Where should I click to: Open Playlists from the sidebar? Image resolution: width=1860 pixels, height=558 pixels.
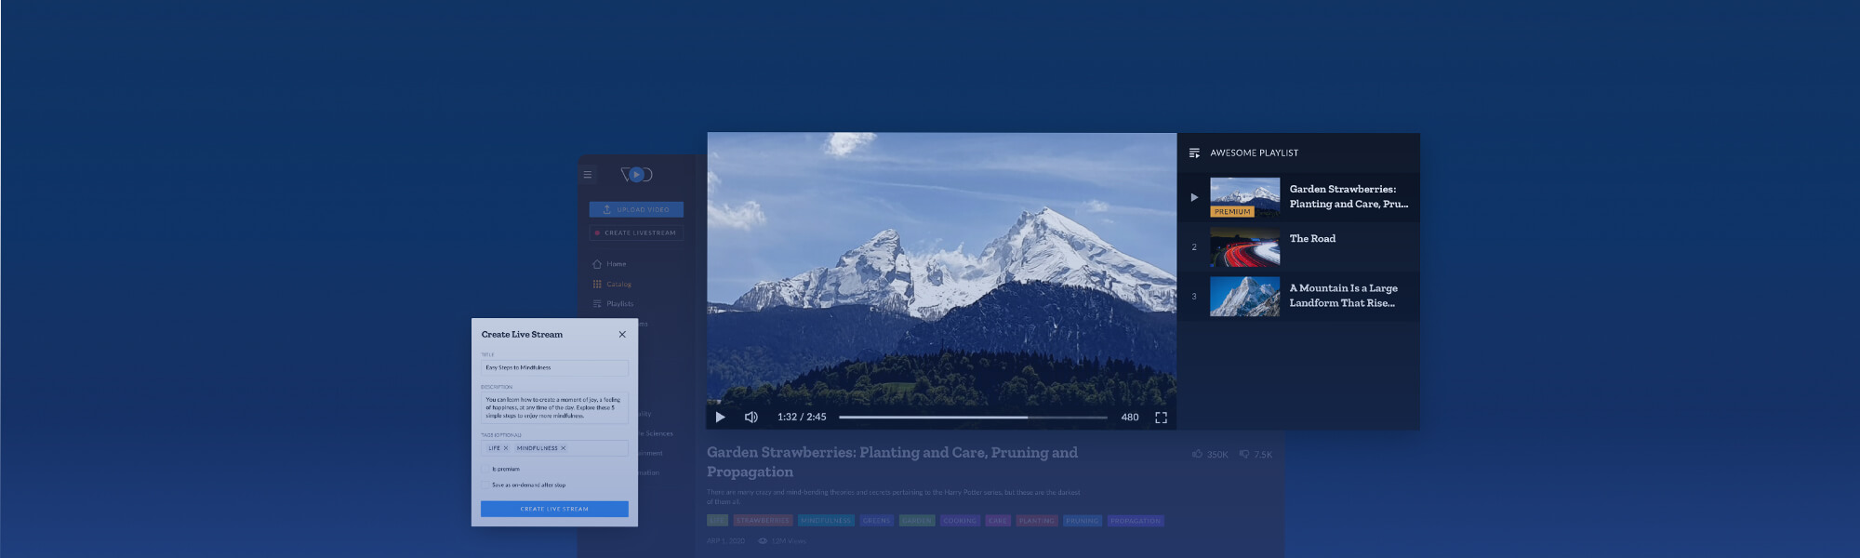pyautogui.click(x=619, y=304)
